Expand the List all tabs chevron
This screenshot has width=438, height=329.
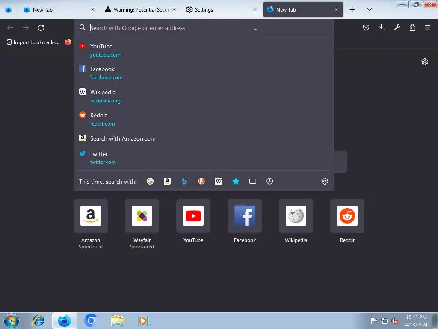(x=369, y=10)
